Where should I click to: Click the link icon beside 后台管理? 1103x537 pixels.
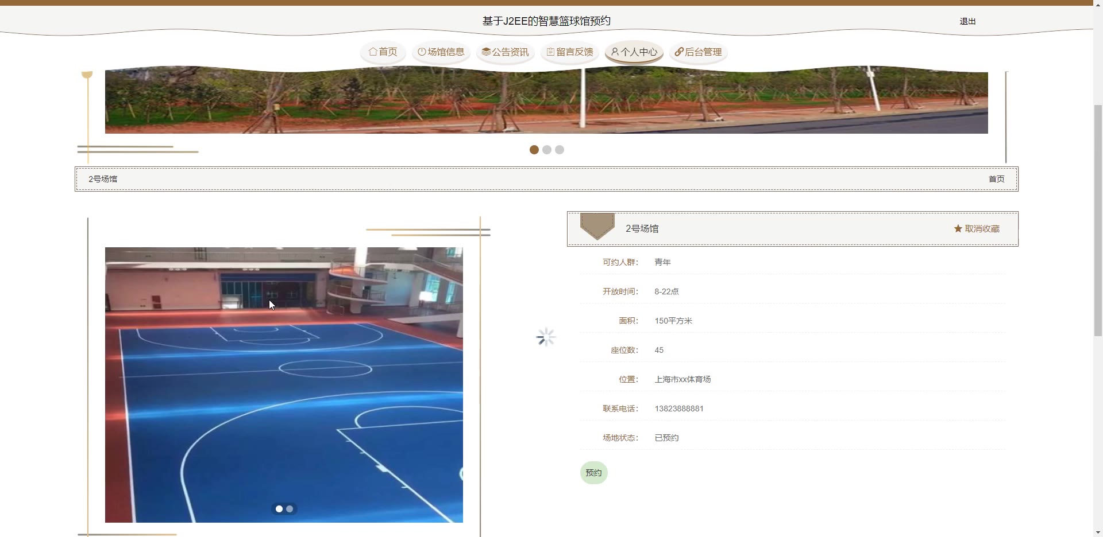point(679,52)
